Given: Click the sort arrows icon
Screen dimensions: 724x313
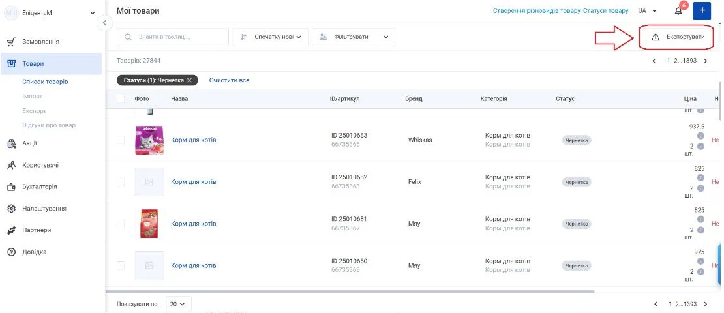Looking at the screenshot, I should (244, 37).
